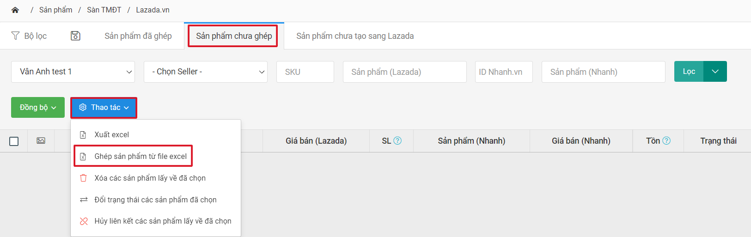Switch to Sản phẩm đã ghép tab
Screen dimensions: 751x237
pos(138,36)
